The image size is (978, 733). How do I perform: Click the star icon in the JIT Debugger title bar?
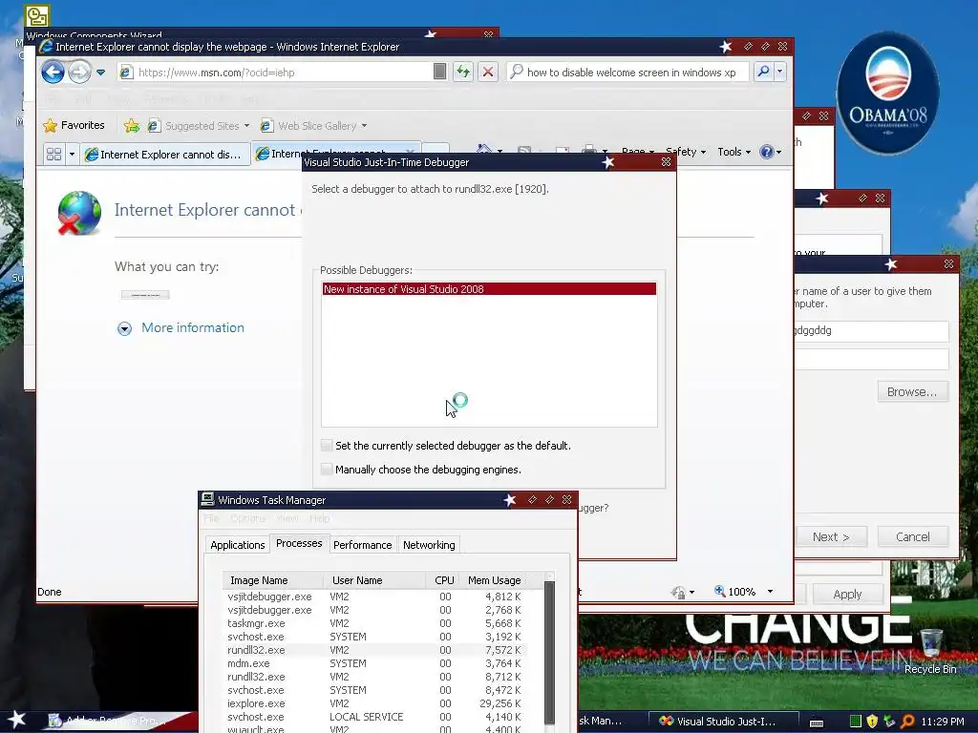(608, 162)
